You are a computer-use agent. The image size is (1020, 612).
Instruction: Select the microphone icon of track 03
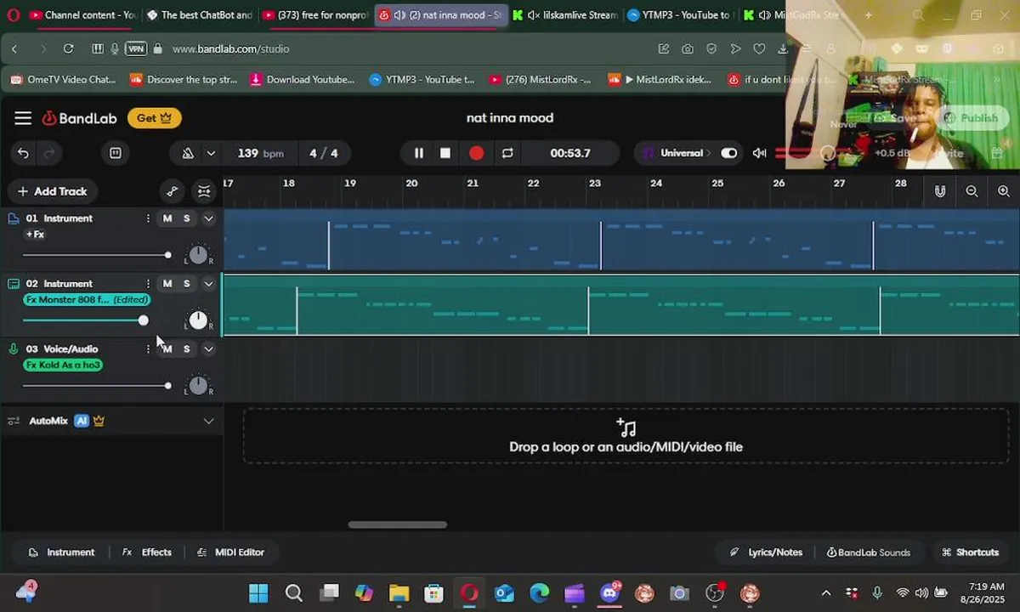pos(14,349)
